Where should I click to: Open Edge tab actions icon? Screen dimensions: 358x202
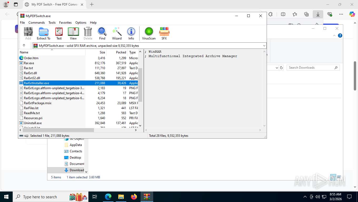point(16,4)
